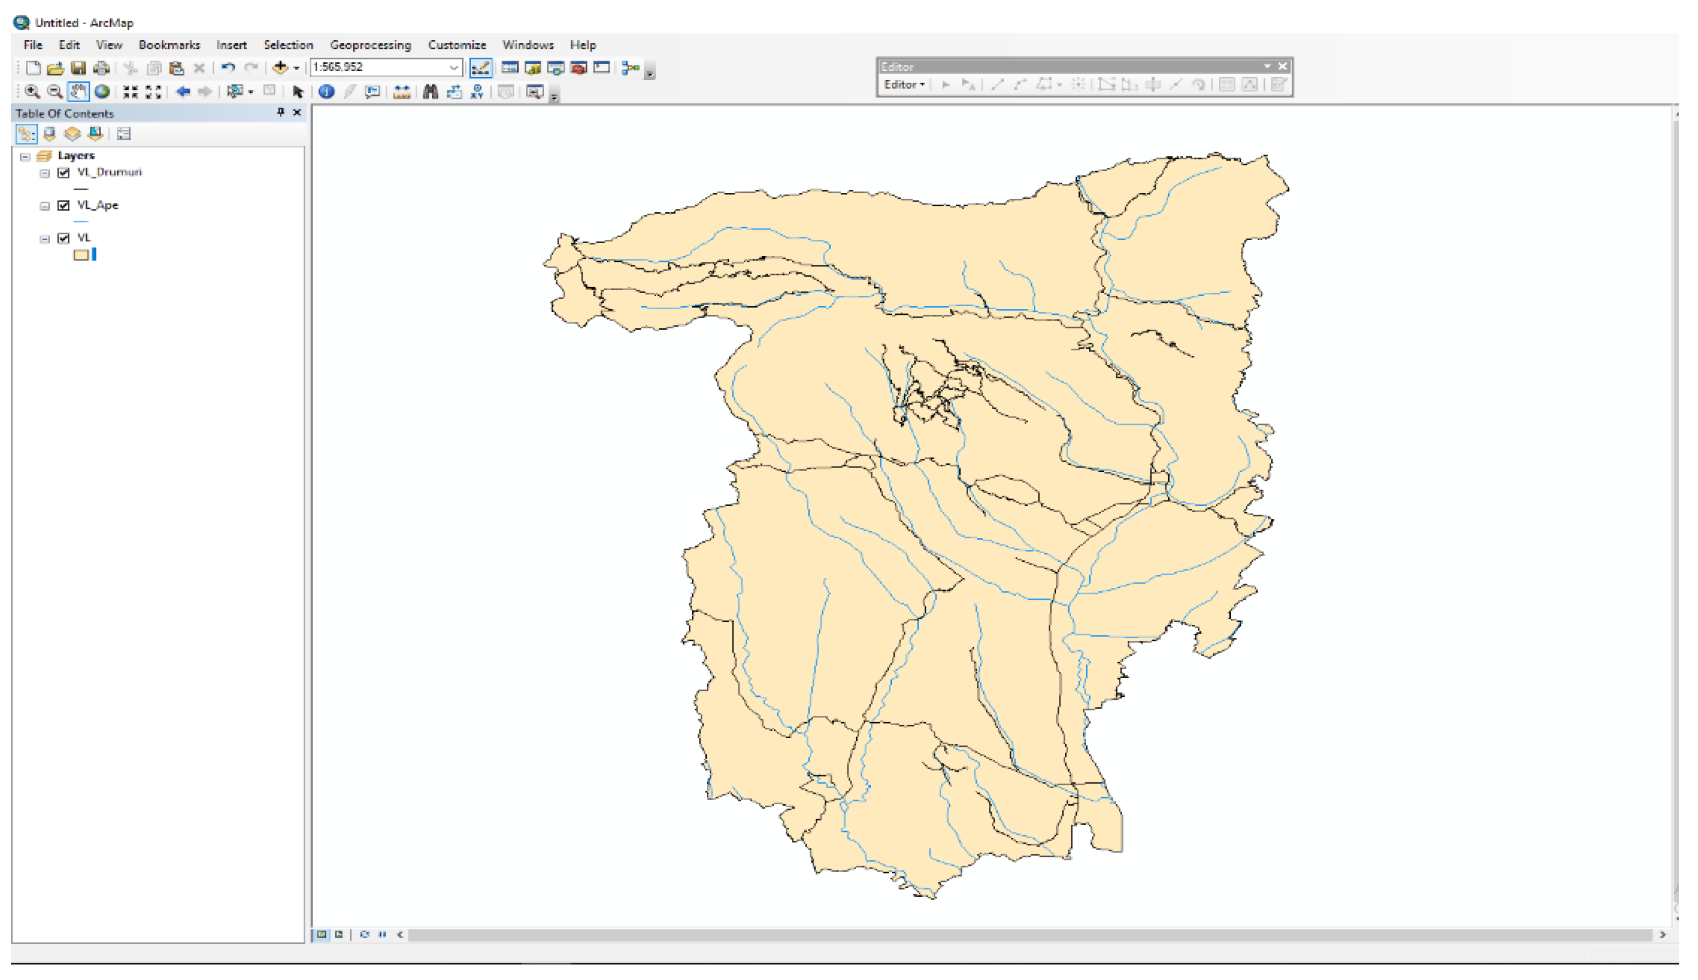This screenshot has width=1698, height=980.
Task: Click the VL layer color swatch
Action: coord(81,255)
